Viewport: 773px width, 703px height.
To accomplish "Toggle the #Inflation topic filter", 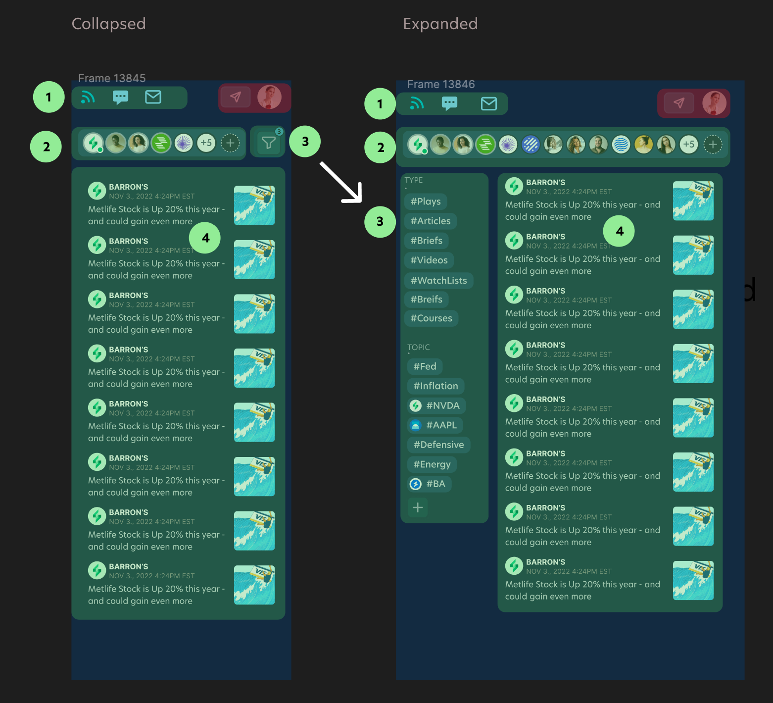I will click(x=435, y=386).
